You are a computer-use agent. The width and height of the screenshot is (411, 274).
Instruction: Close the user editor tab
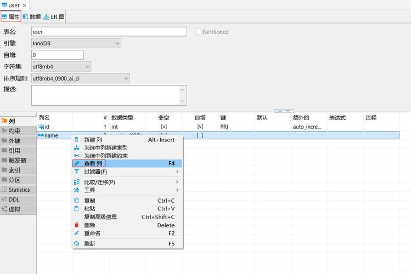coord(24,5)
